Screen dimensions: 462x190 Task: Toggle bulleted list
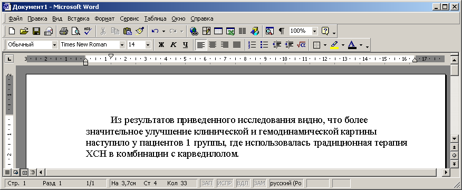coord(264,45)
